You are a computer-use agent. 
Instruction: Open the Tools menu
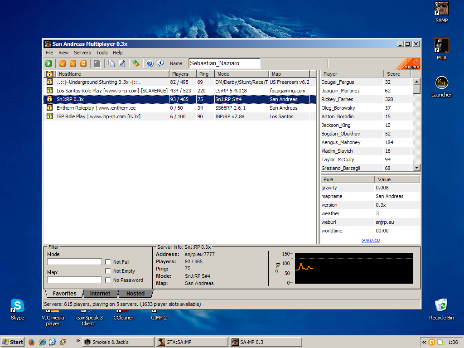click(x=102, y=53)
